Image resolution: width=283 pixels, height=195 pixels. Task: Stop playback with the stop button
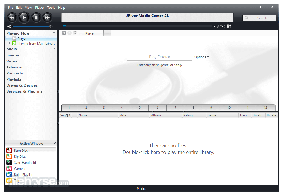point(36,18)
